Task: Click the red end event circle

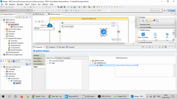Action: click(118, 32)
